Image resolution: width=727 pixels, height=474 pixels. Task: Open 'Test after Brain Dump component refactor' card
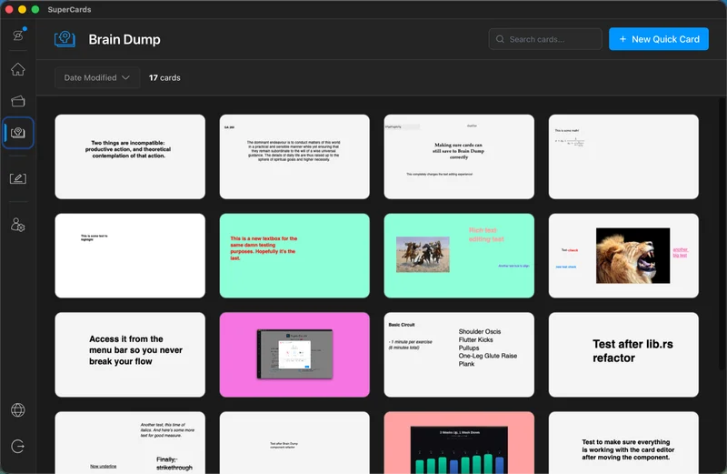tap(294, 443)
